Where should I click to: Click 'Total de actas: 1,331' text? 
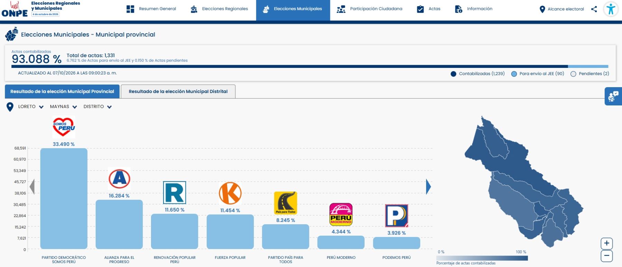(91, 55)
